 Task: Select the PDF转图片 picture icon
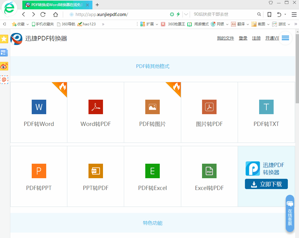pos(153,107)
